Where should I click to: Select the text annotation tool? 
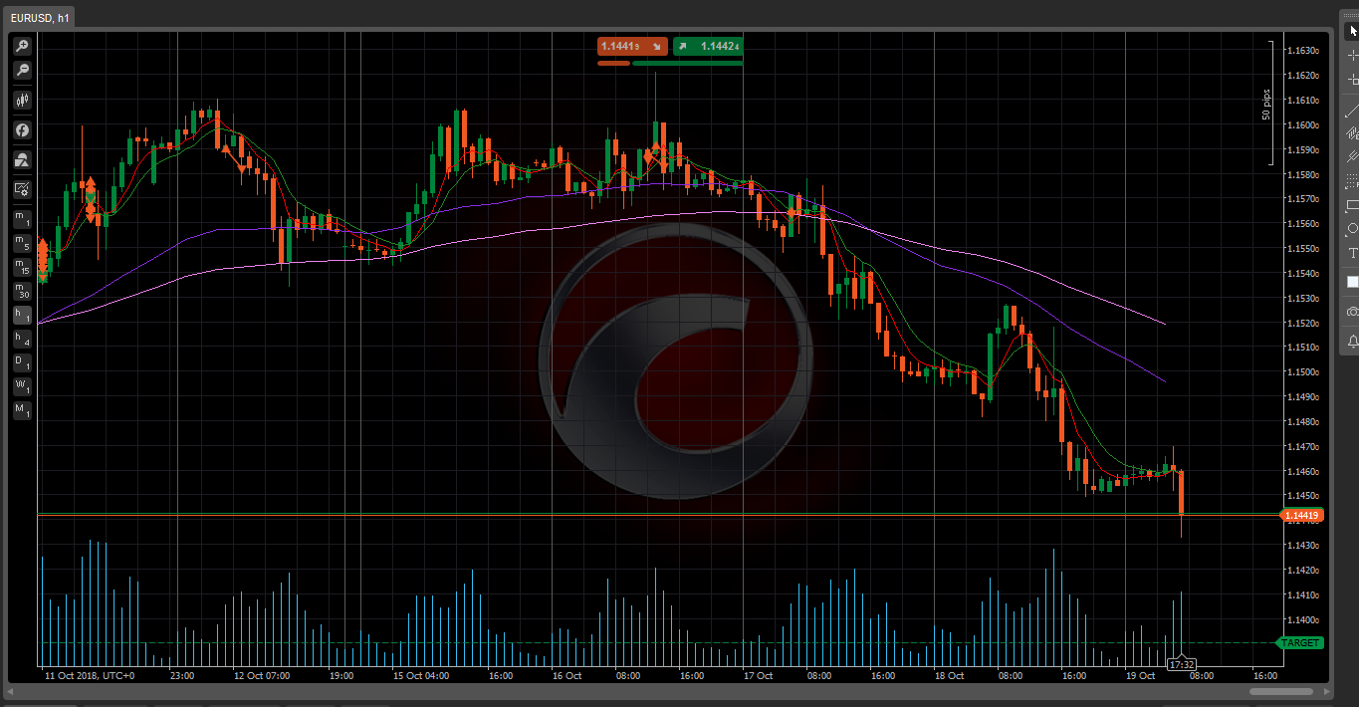[x=1353, y=254]
